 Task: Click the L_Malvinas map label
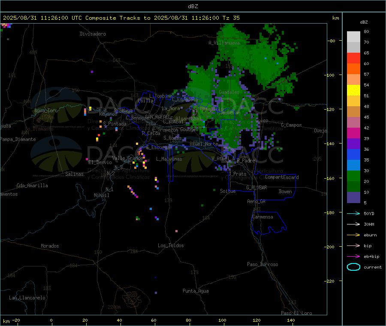[x=169, y=159]
